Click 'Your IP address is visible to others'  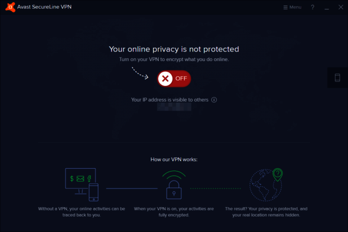pos(169,100)
